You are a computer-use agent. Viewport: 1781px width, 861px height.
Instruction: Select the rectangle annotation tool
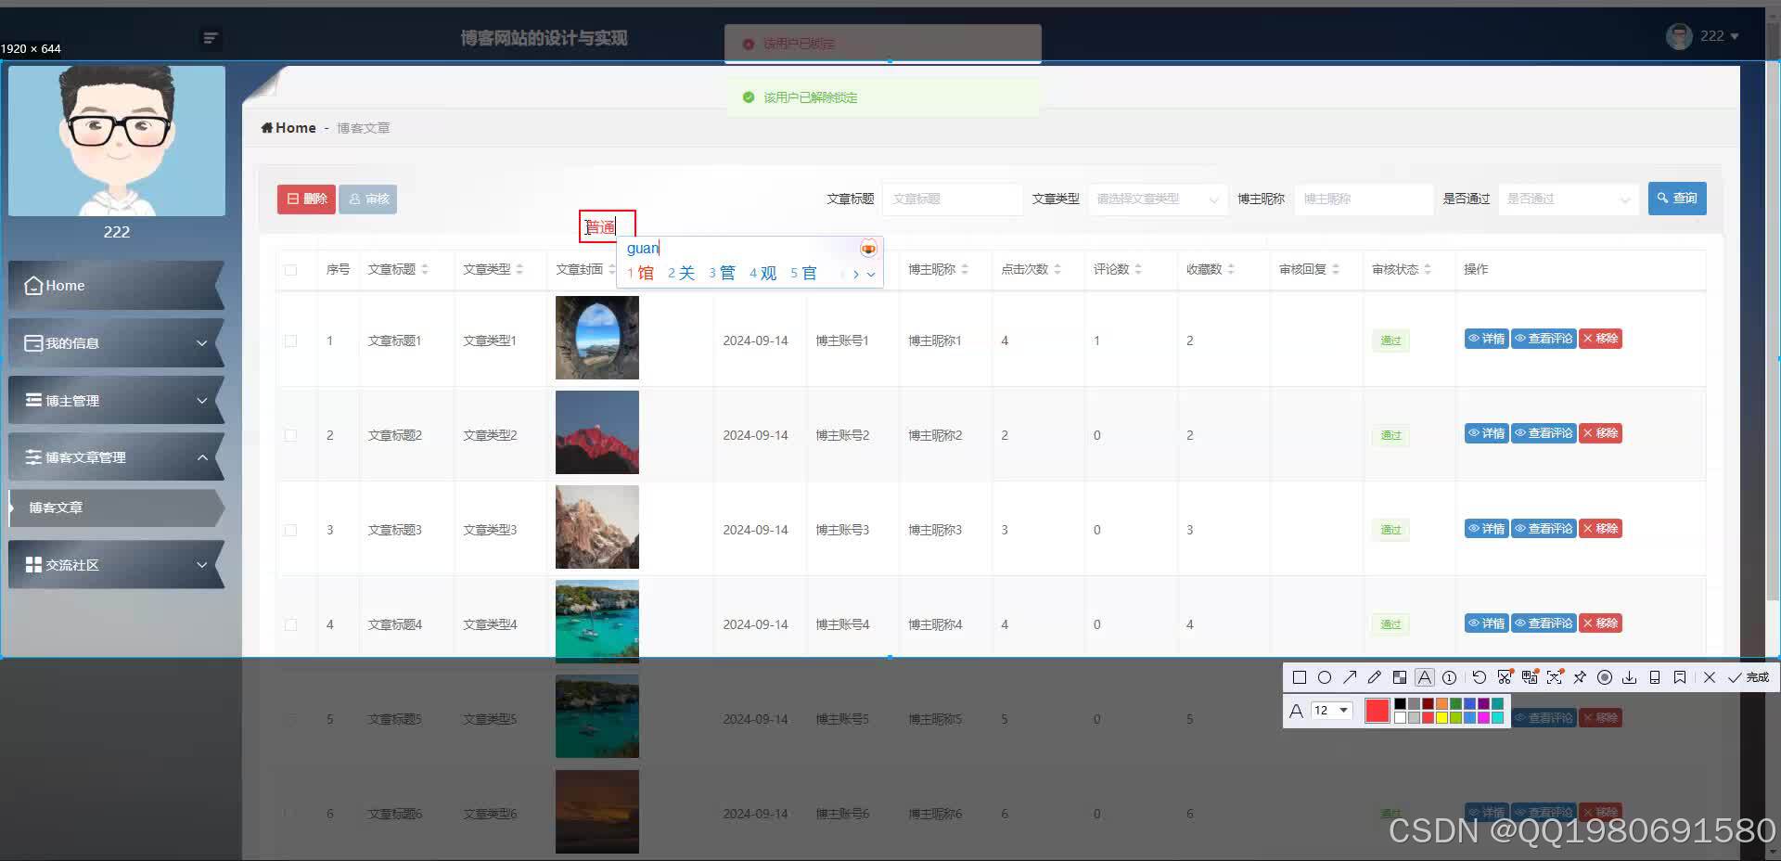(1300, 677)
